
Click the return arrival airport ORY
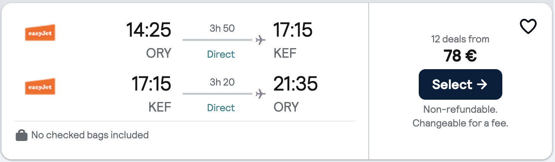pyautogui.click(x=286, y=107)
